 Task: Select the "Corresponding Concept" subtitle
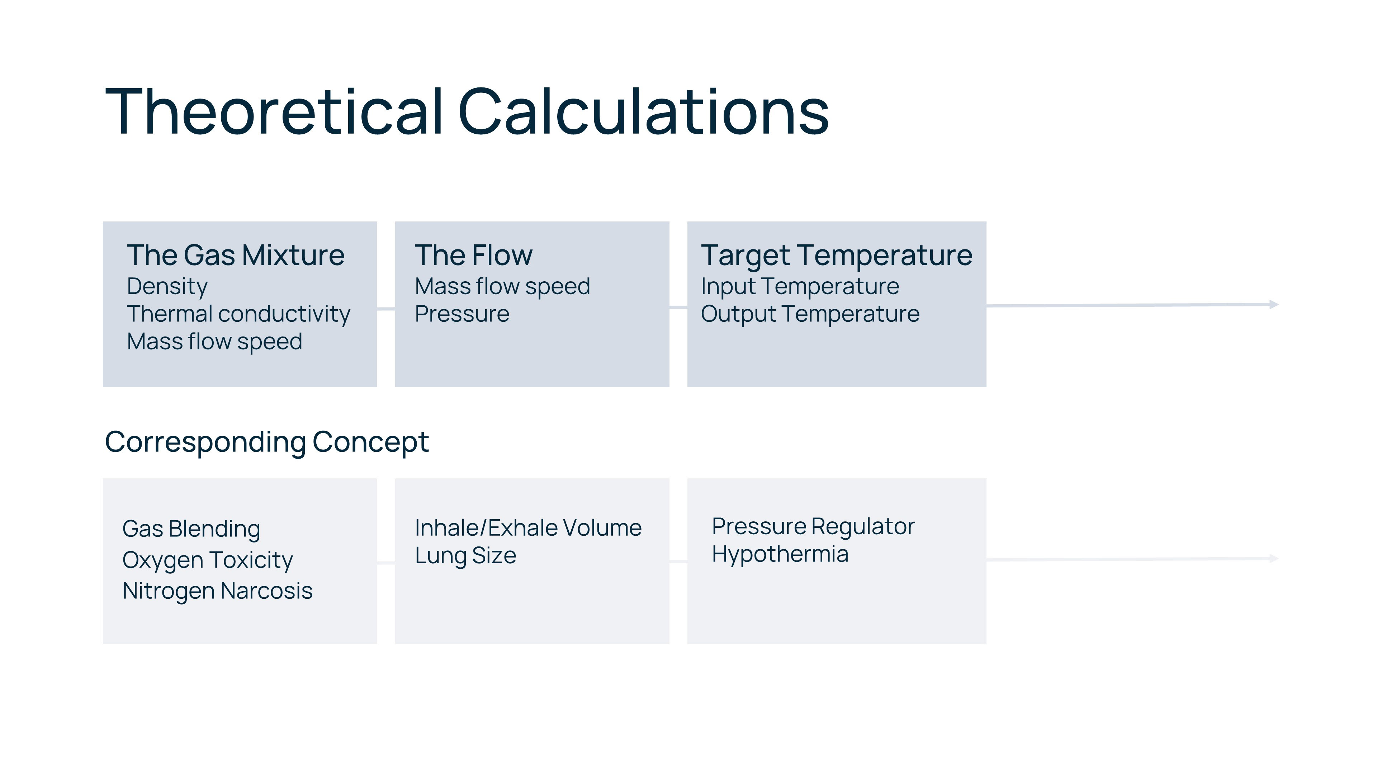pyautogui.click(x=267, y=442)
